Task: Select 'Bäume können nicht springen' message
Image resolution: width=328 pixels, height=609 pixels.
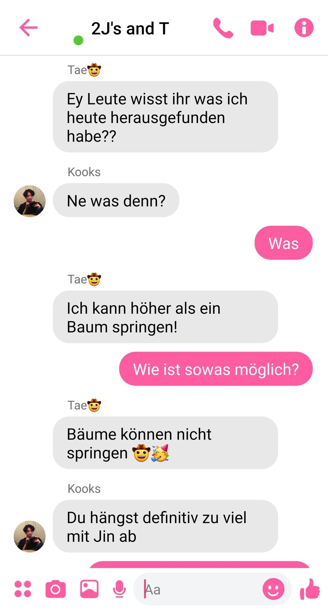Action: pyautogui.click(x=166, y=443)
